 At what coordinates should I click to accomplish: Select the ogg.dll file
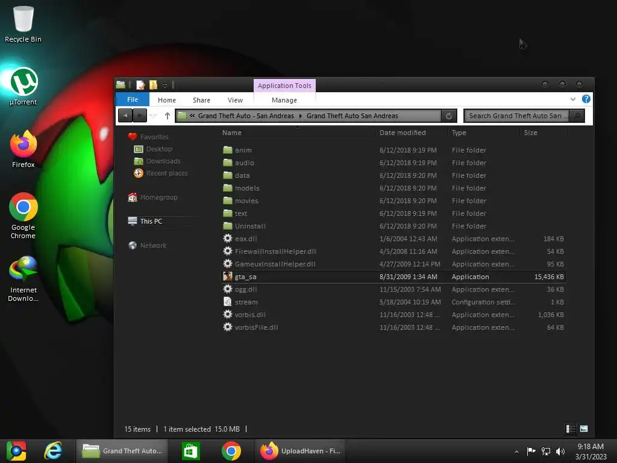pos(393,289)
